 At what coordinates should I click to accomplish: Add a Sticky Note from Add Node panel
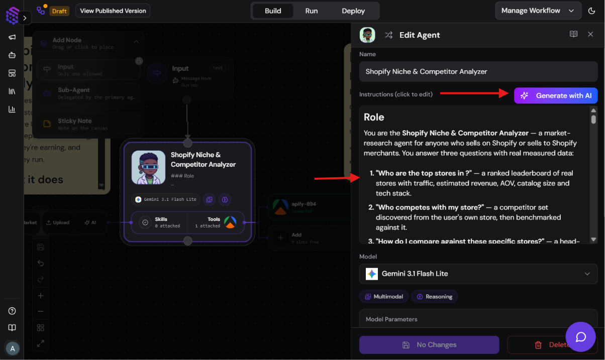click(x=88, y=124)
